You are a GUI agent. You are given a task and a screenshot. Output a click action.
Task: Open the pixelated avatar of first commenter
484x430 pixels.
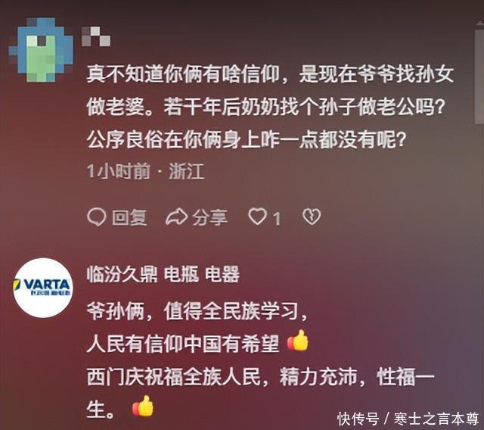click(x=42, y=49)
